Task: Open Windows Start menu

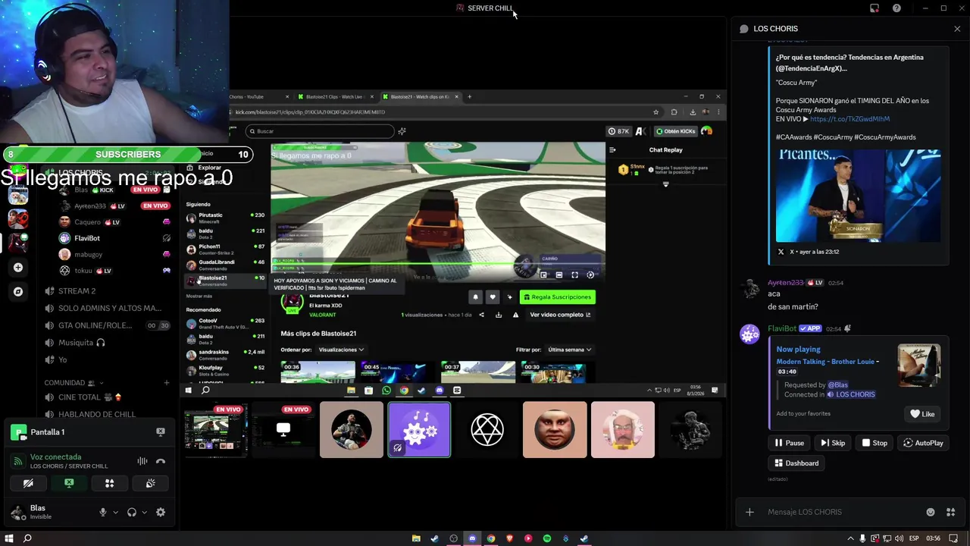Action: [x=9, y=538]
